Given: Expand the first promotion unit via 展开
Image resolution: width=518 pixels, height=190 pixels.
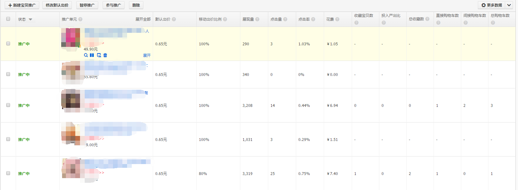Looking at the screenshot, I should pyautogui.click(x=147, y=56).
